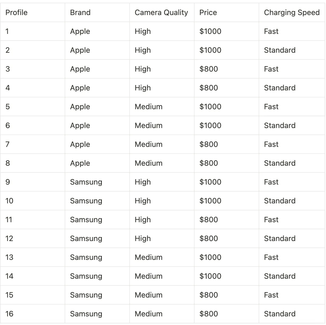Click the profile number 13 cell

32,257
